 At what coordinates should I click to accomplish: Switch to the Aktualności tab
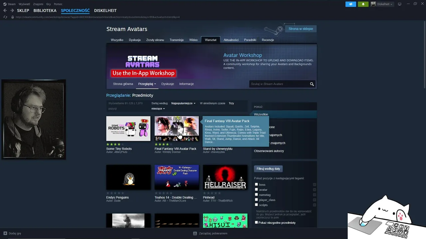pos(231,40)
